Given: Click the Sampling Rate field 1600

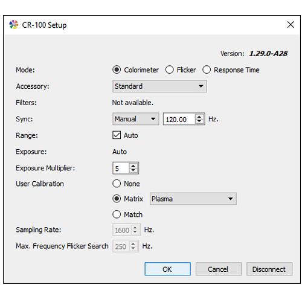Looking at the screenshot, I should [122, 230].
